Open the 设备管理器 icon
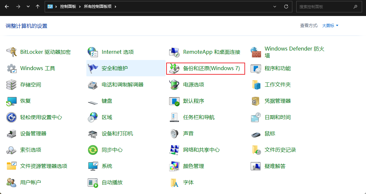Screen dimensions: 366x194 (11, 134)
